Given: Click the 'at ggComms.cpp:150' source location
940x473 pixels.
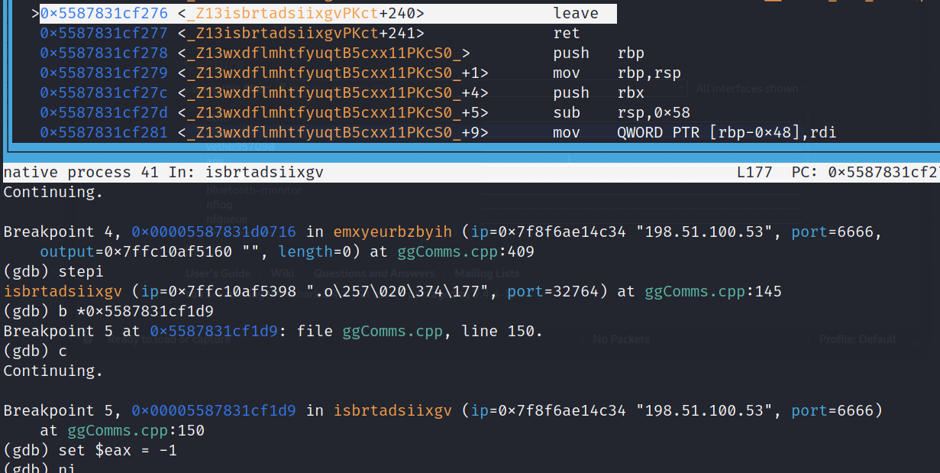Looking at the screenshot, I should pyautogui.click(x=122, y=430).
